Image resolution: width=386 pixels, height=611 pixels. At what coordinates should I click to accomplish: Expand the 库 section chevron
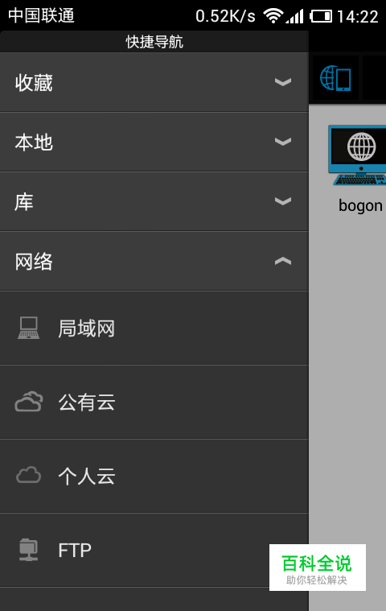click(x=283, y=201)
